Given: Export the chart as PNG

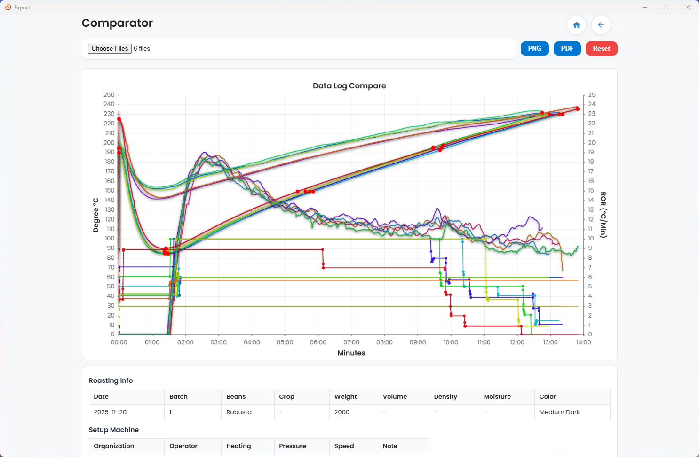Looking at the screenshot, I should point(534,49).
